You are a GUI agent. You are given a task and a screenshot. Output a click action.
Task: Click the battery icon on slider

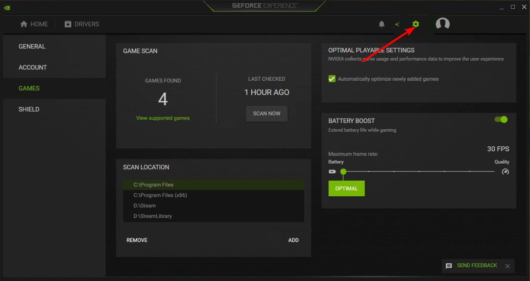coord(332,171)
